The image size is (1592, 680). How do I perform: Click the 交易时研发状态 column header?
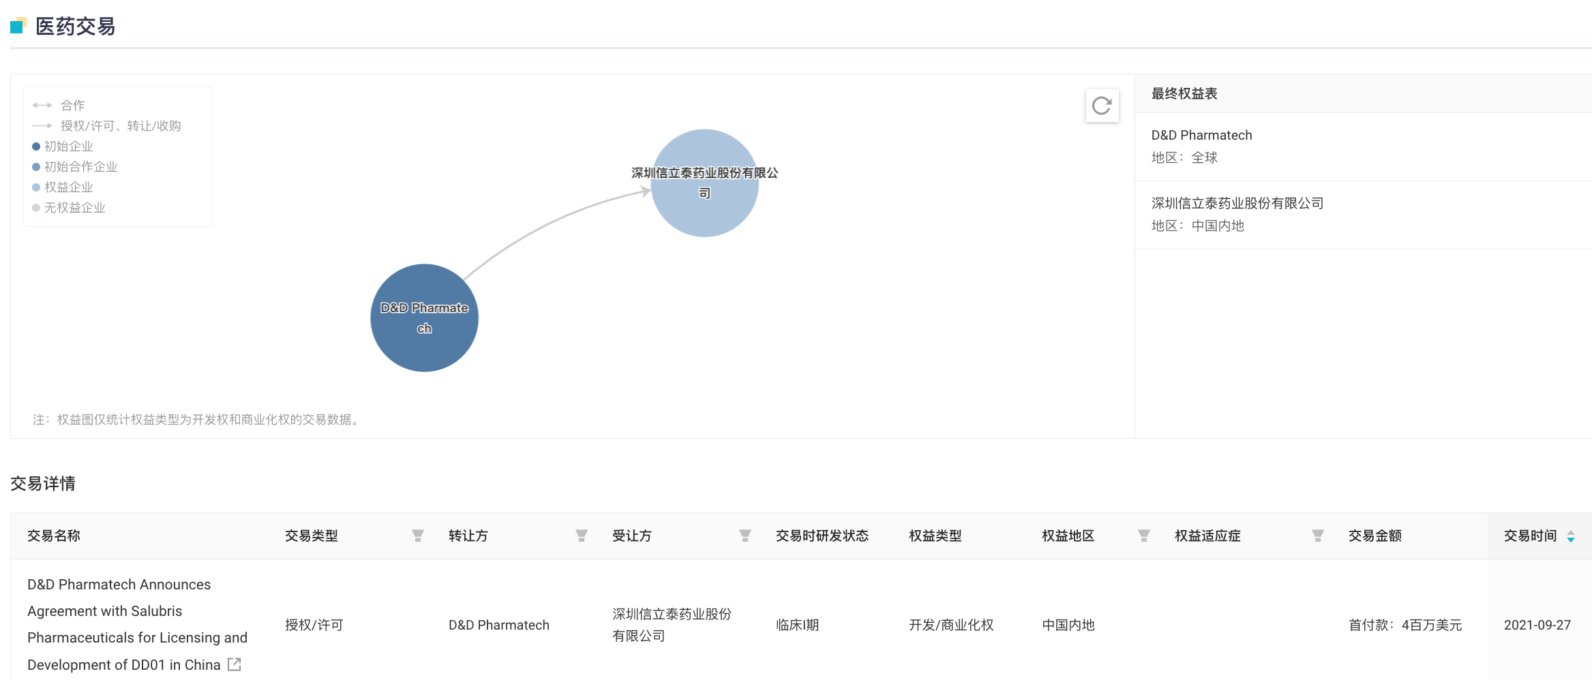pyautogui.click(x=822, y=536)
